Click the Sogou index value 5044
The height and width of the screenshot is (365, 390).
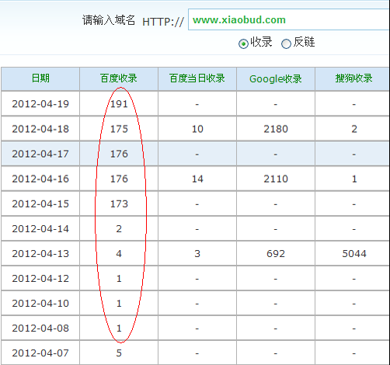coord(354,253)
